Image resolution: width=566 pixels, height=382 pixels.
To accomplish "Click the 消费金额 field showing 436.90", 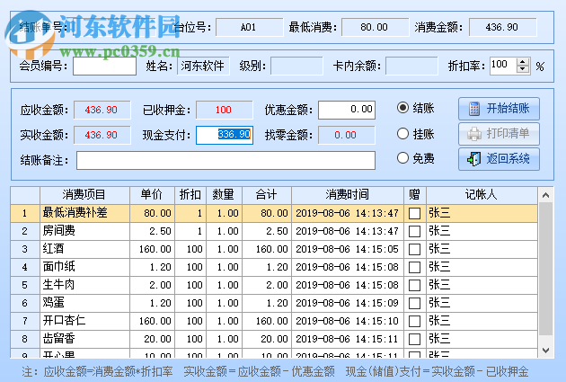I will 502,28.
